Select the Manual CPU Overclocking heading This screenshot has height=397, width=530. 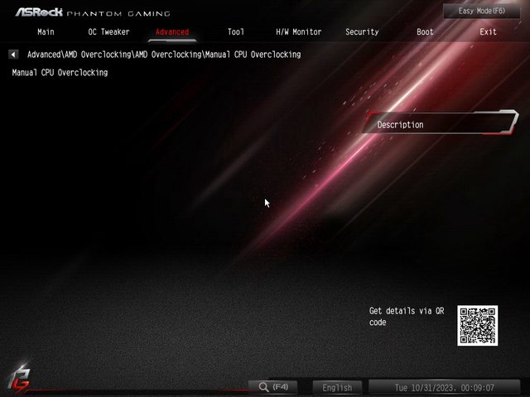pos(60,73)
